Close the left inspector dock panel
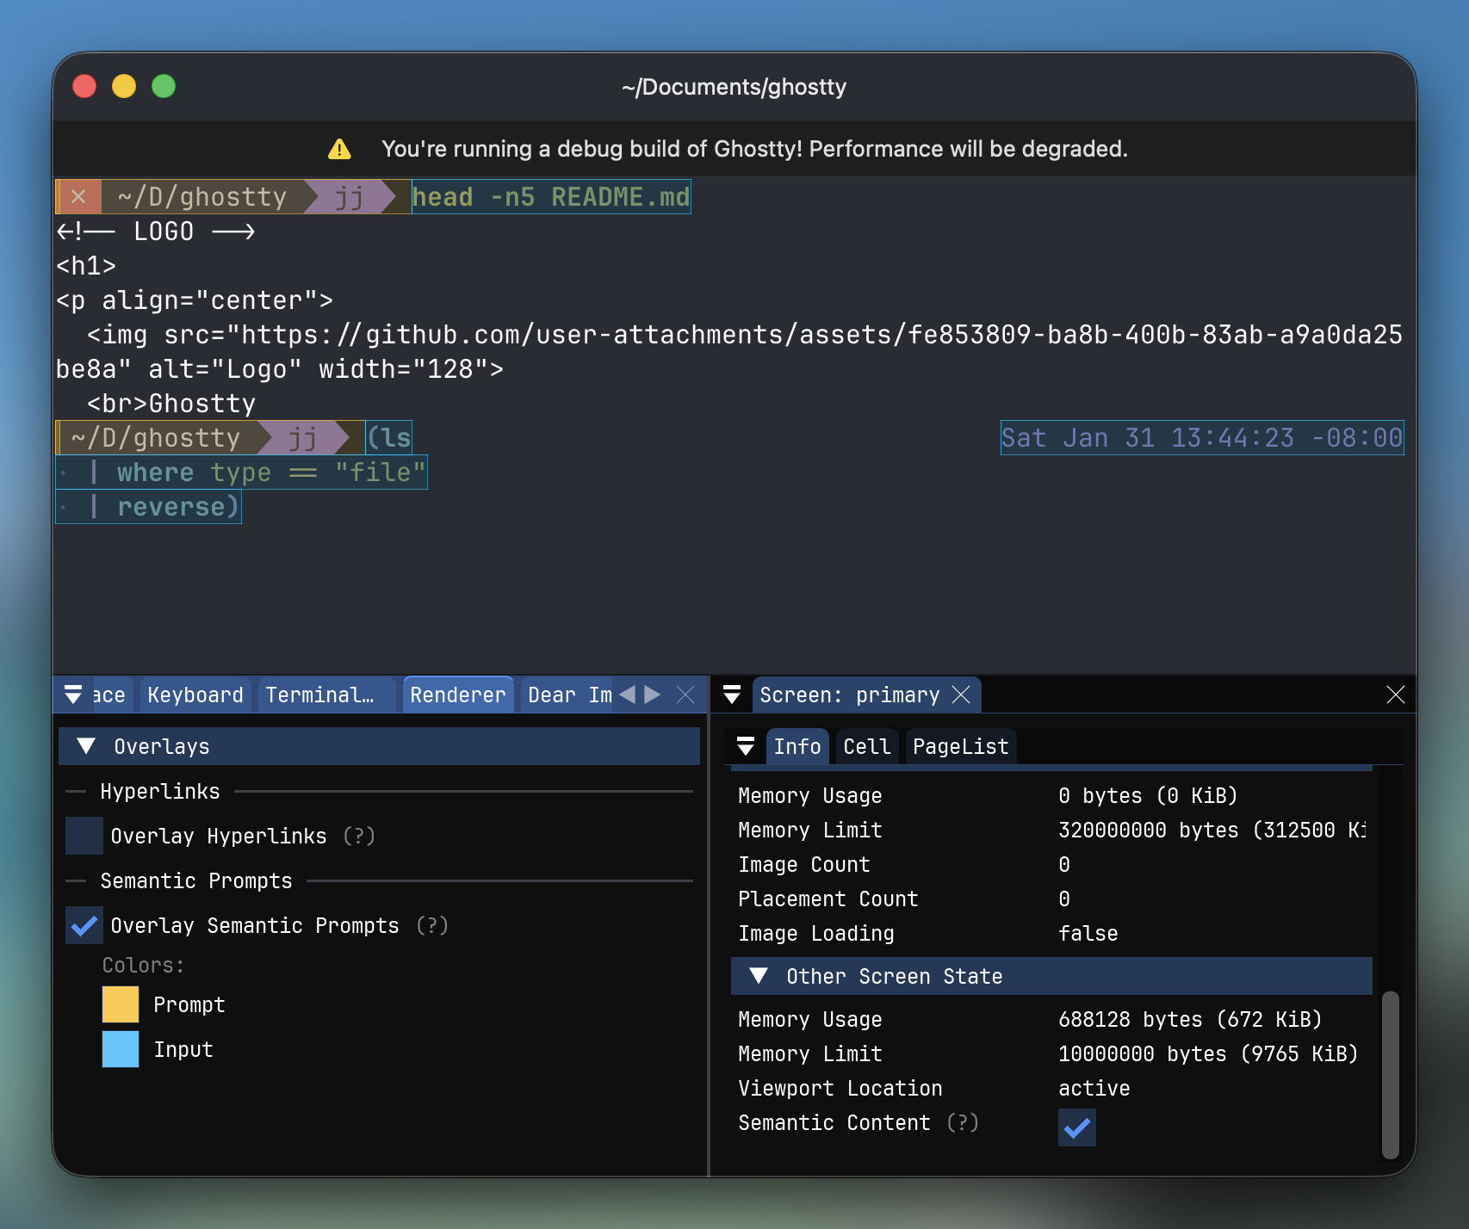Viewport: 1469px width, 1229px height. (x=685, y=695)
